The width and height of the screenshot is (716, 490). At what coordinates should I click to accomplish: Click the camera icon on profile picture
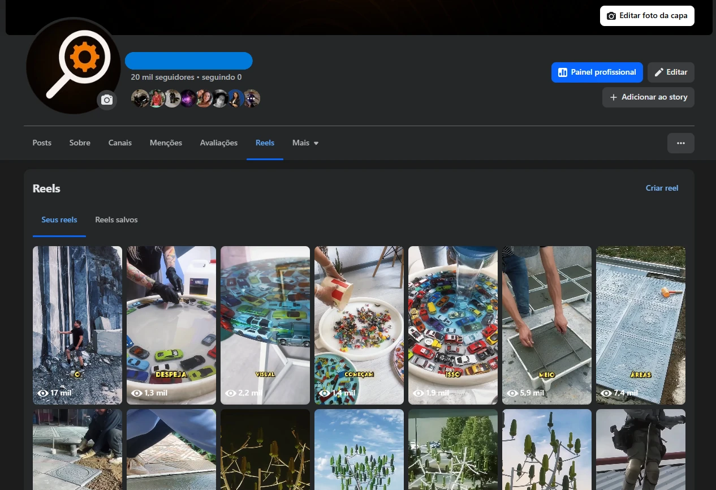(x=107, y=100)
